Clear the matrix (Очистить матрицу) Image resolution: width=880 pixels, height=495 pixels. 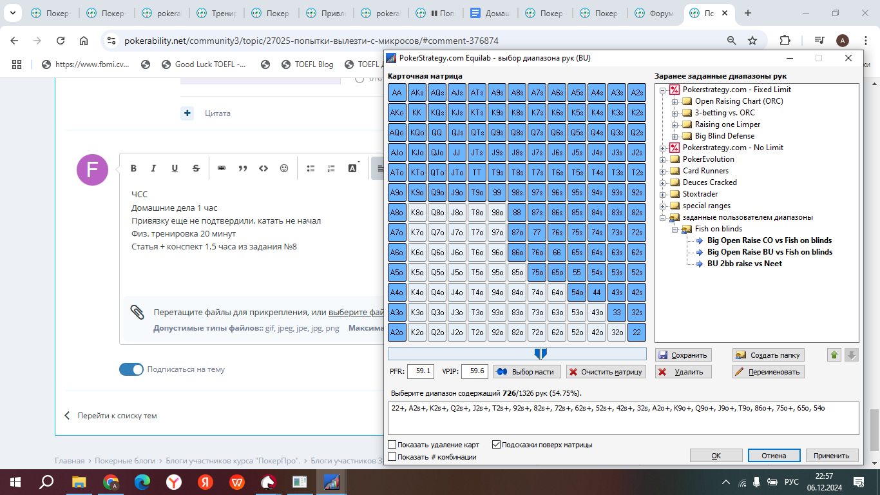(606, 371)
